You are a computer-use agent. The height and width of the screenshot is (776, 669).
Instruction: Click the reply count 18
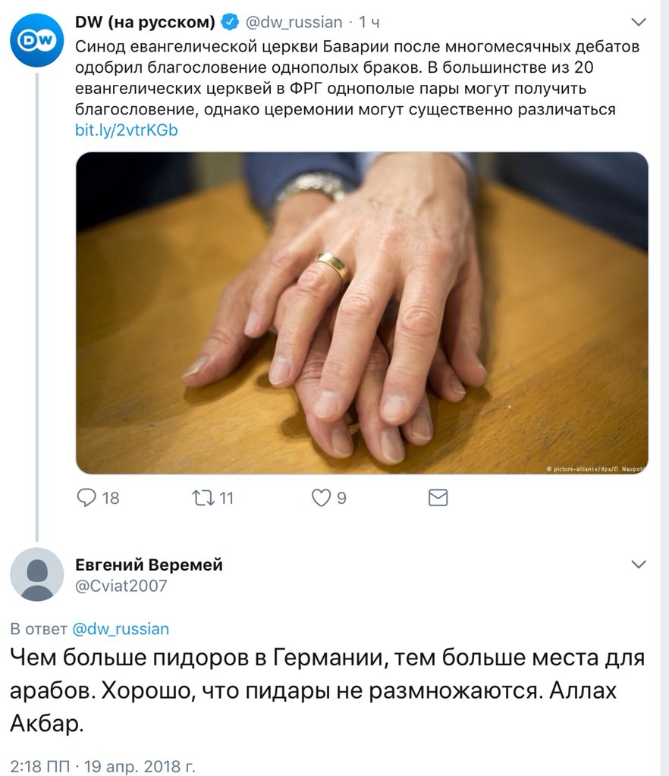coord(111,499)
